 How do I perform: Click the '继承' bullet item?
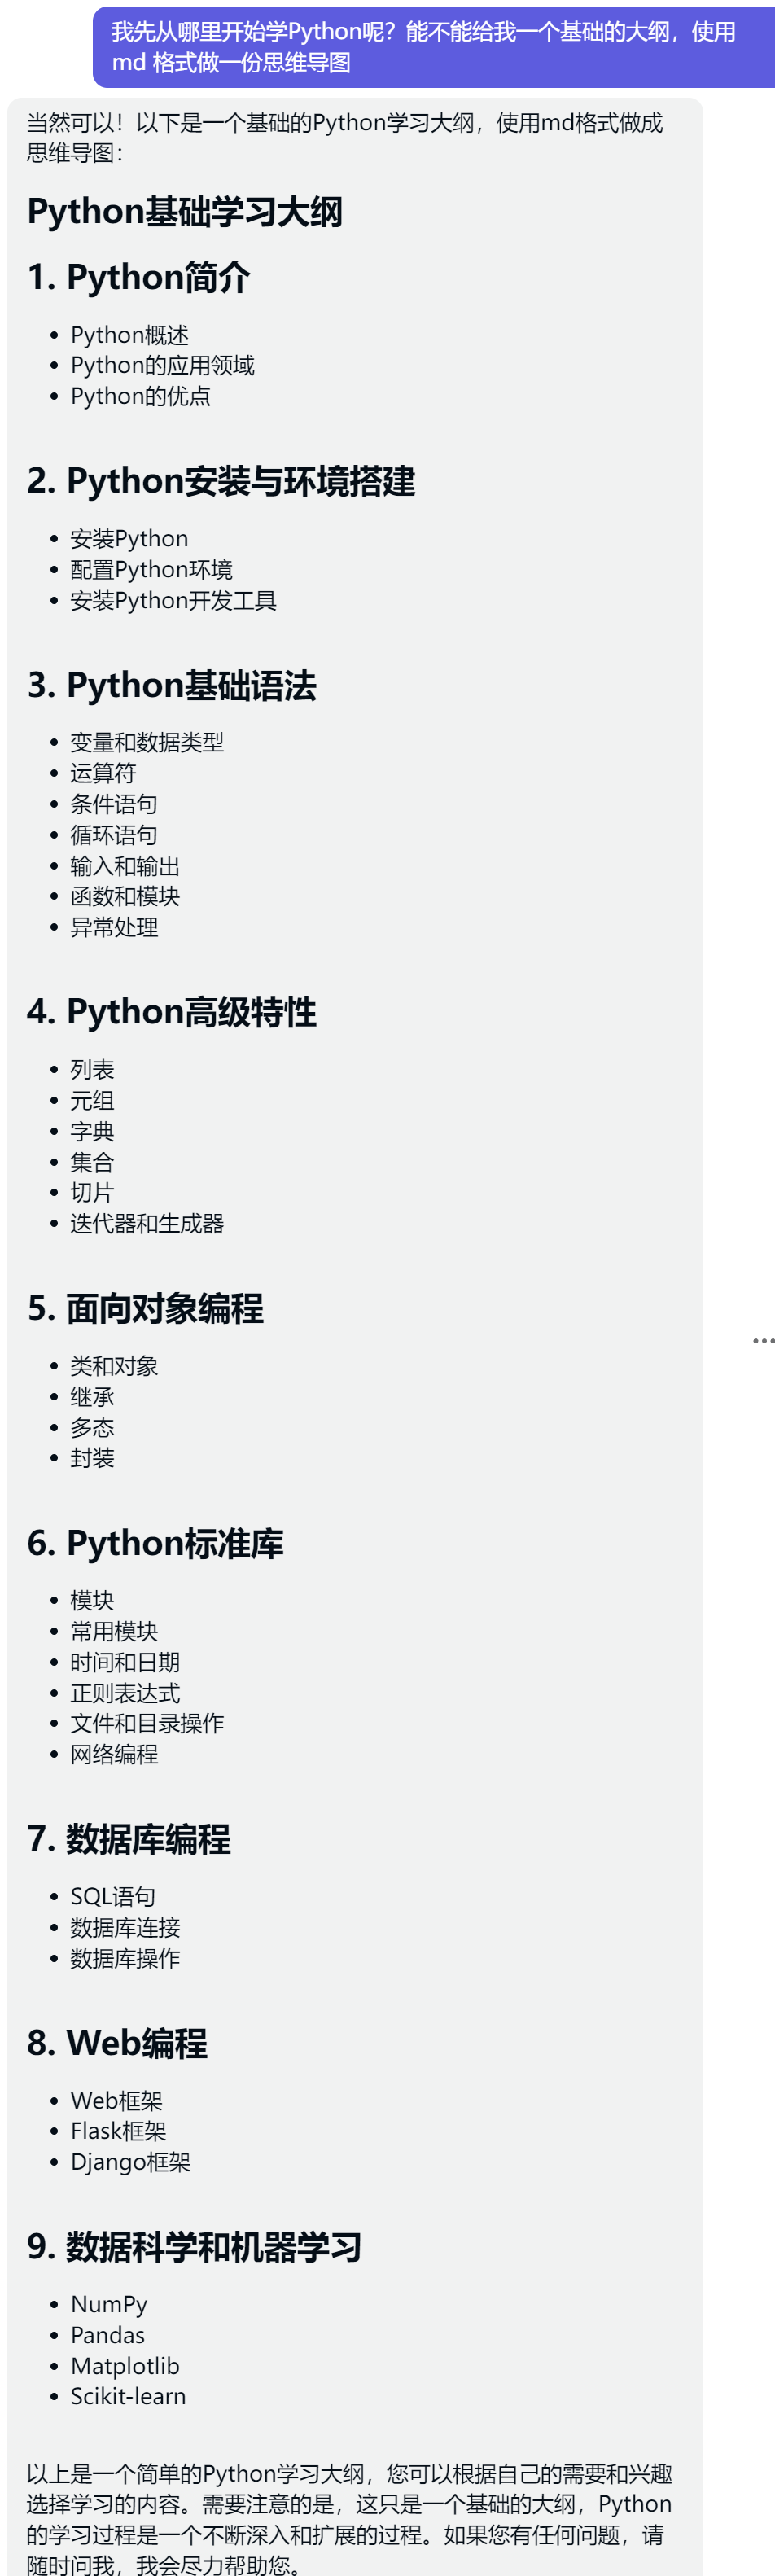92,1397
